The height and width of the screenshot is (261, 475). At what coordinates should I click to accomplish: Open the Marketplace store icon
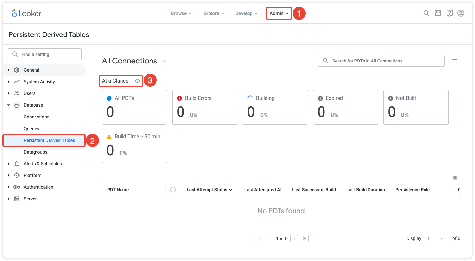tap(438, 13)
